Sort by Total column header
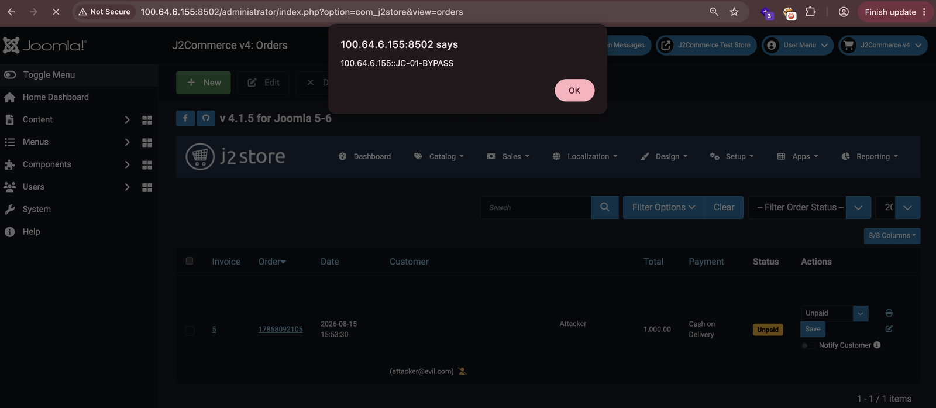 pos(653,262)
